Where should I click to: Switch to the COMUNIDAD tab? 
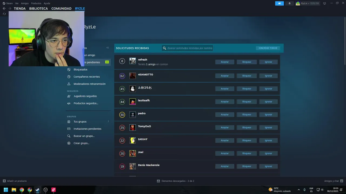click(61, 9)
